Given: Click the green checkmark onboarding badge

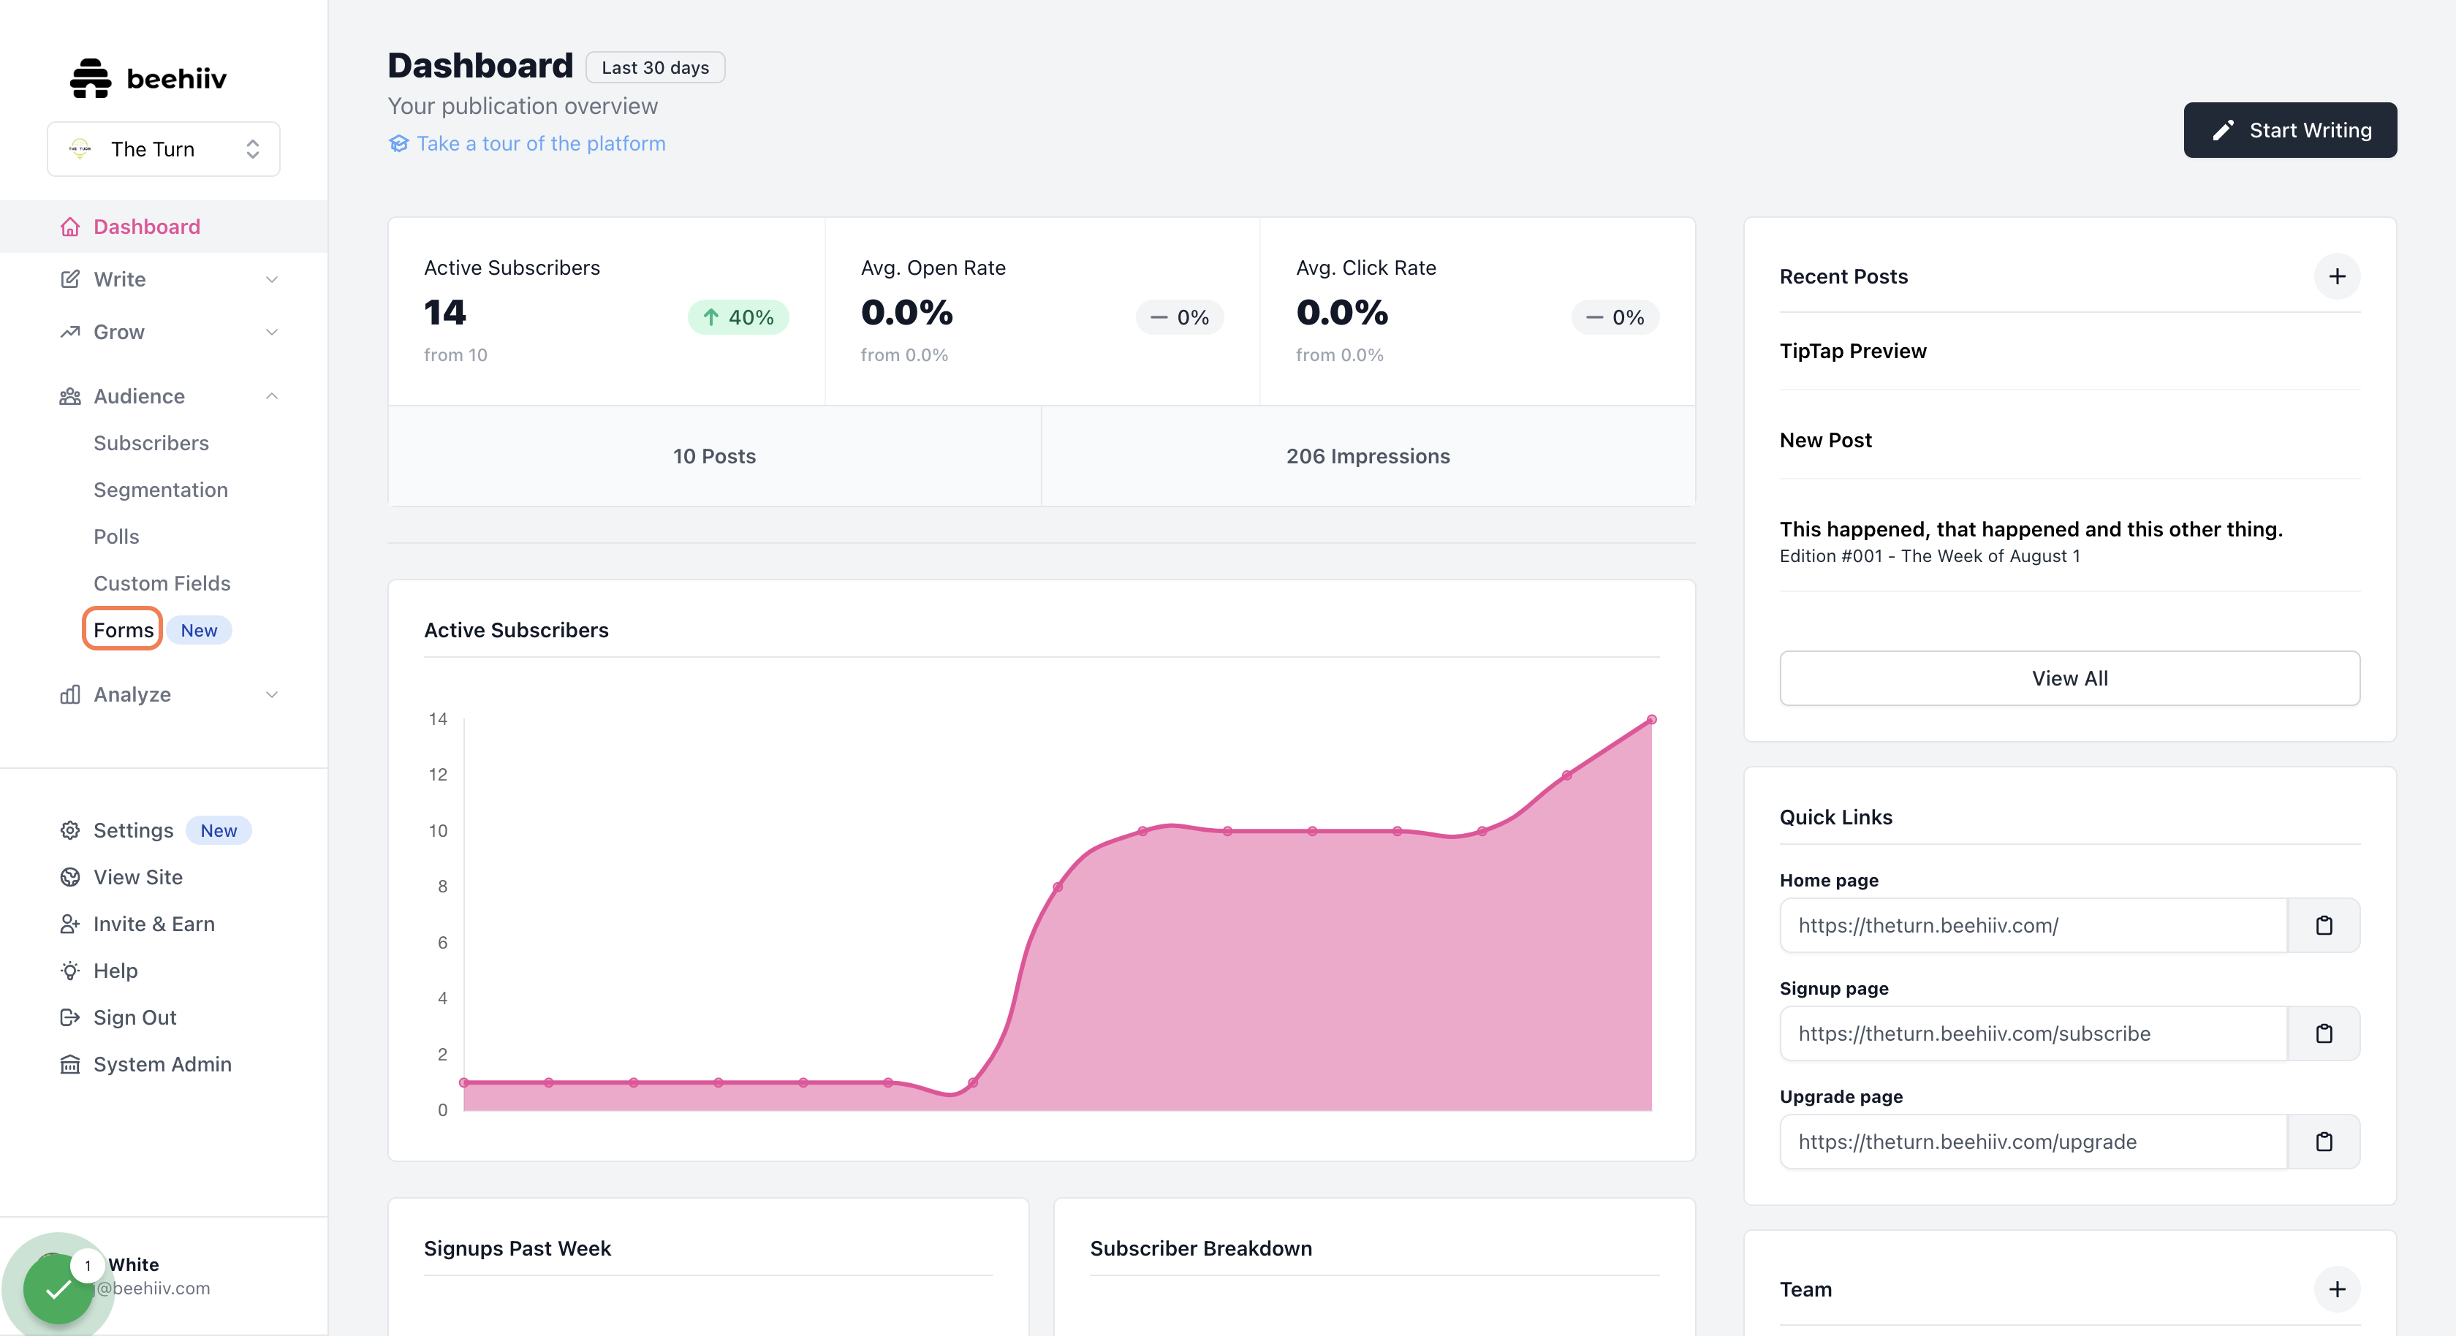Looking at the screenshot, I should coord(58,1289).
